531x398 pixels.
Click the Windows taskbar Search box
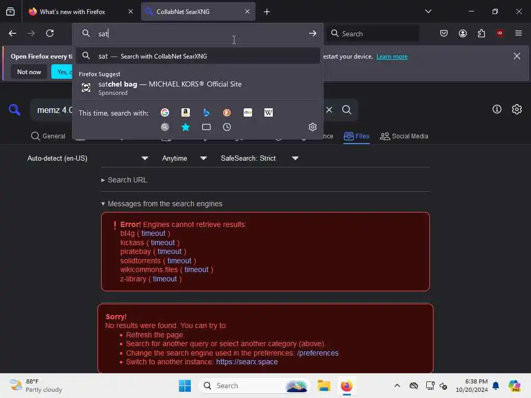point(254,386)
